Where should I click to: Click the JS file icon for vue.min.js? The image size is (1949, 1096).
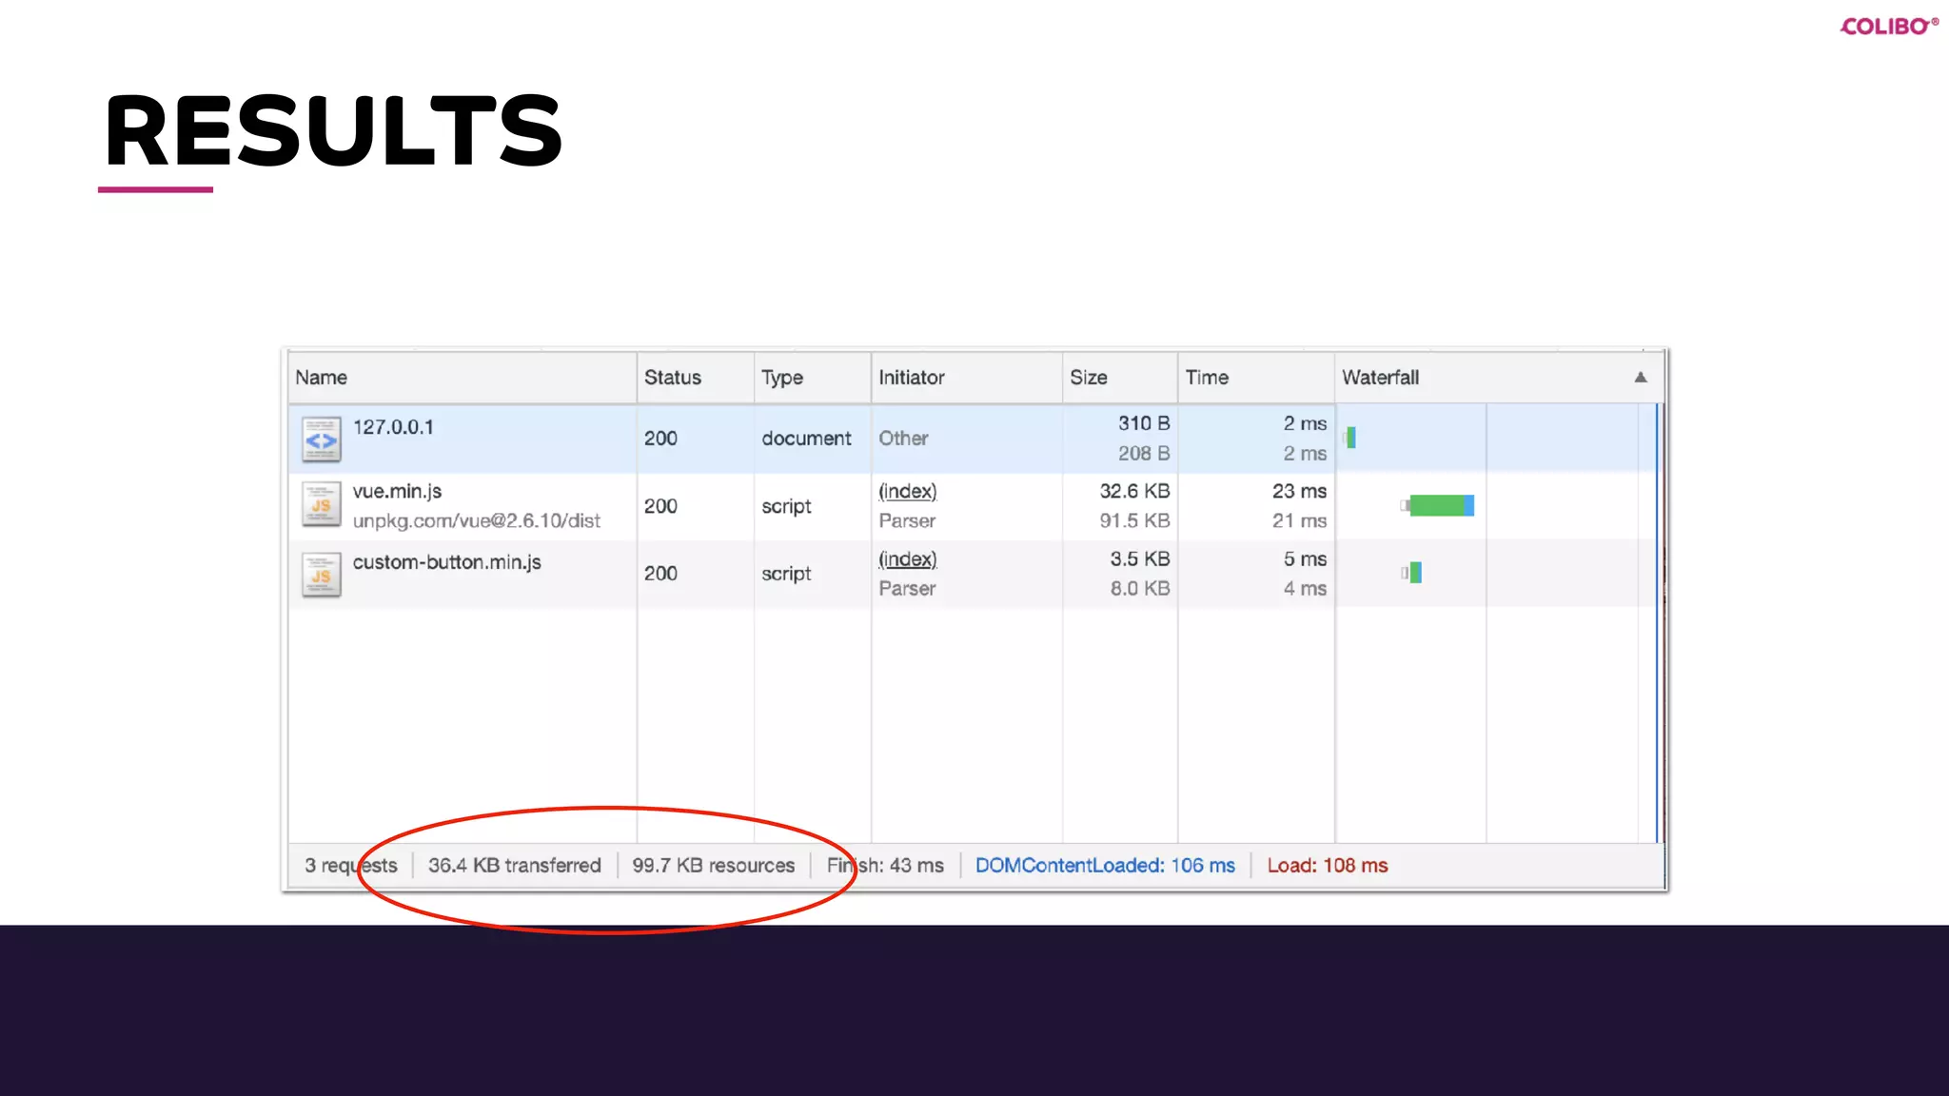click(x=321, y=505)
